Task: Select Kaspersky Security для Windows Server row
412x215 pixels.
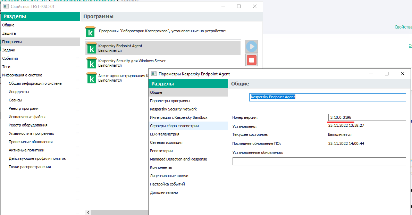Action: tap(163, 63)
